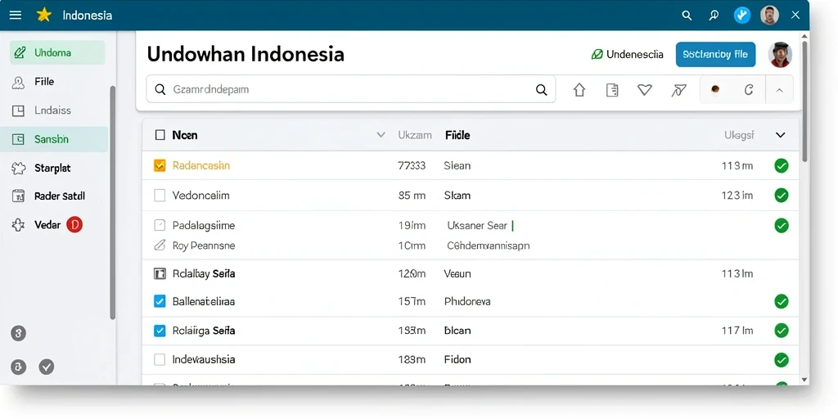Collapse toolbar with the up chevron
The width and height of the screenshot is (838, 419).
pyautogui.click(x=779, y=90)
